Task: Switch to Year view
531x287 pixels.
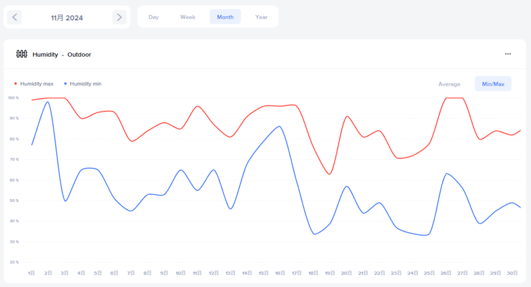Action: (261, 17)
